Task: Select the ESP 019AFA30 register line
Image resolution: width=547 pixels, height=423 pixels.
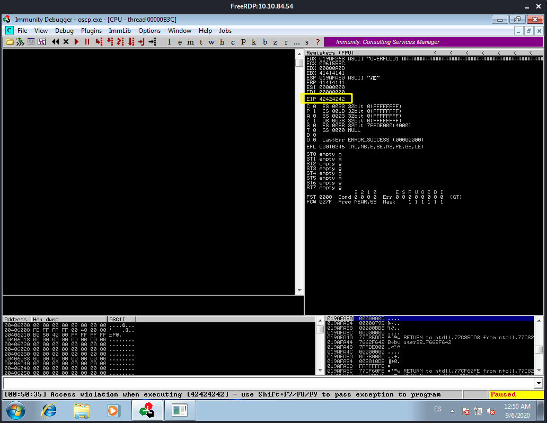Action: coord(343,78)
